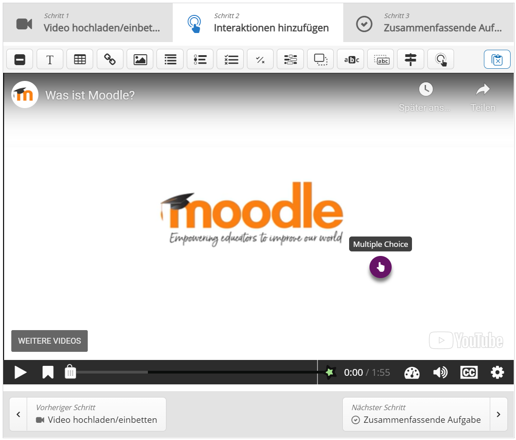Add a True/False question interaction
The height and width of the screenshot is (440, 516).
pos(260,59)
